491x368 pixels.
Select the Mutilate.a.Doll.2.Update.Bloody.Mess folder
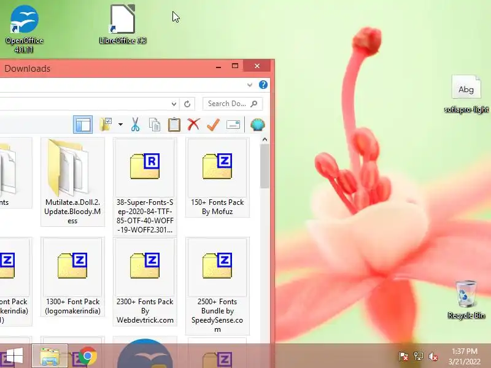click(x=72, y=182)
